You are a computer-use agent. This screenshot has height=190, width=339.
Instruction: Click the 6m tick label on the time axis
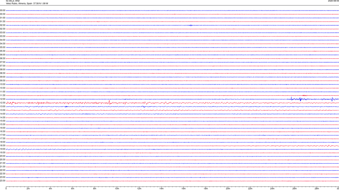(72, 189)
